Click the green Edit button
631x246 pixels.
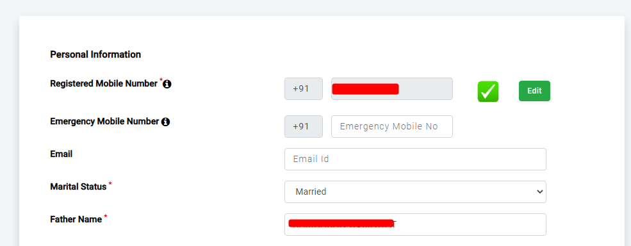tap(534, 91)
